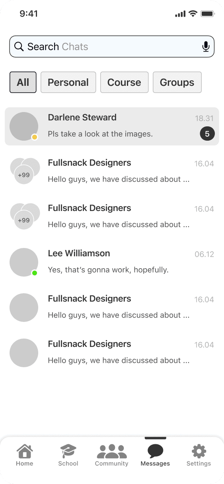Filter chats by Groups
224x484 pixels.
tap(177, 82)
